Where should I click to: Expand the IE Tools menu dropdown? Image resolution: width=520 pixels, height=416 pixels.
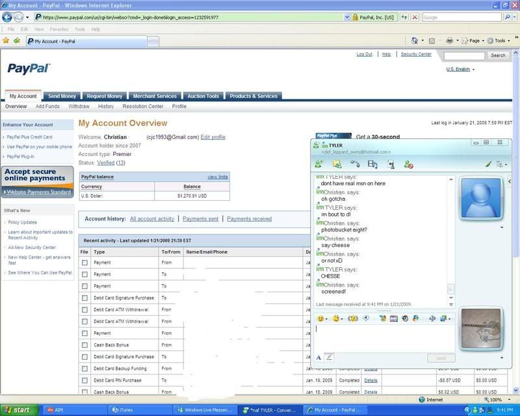pyautogui.click(x=500, y=40)
